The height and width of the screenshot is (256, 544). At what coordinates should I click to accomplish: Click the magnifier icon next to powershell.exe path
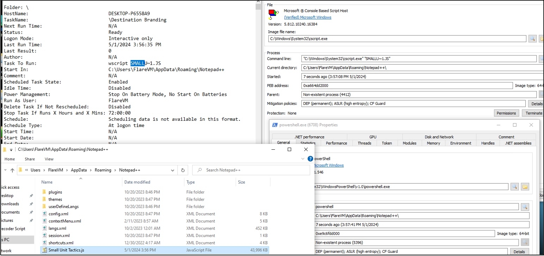(515, 186)
